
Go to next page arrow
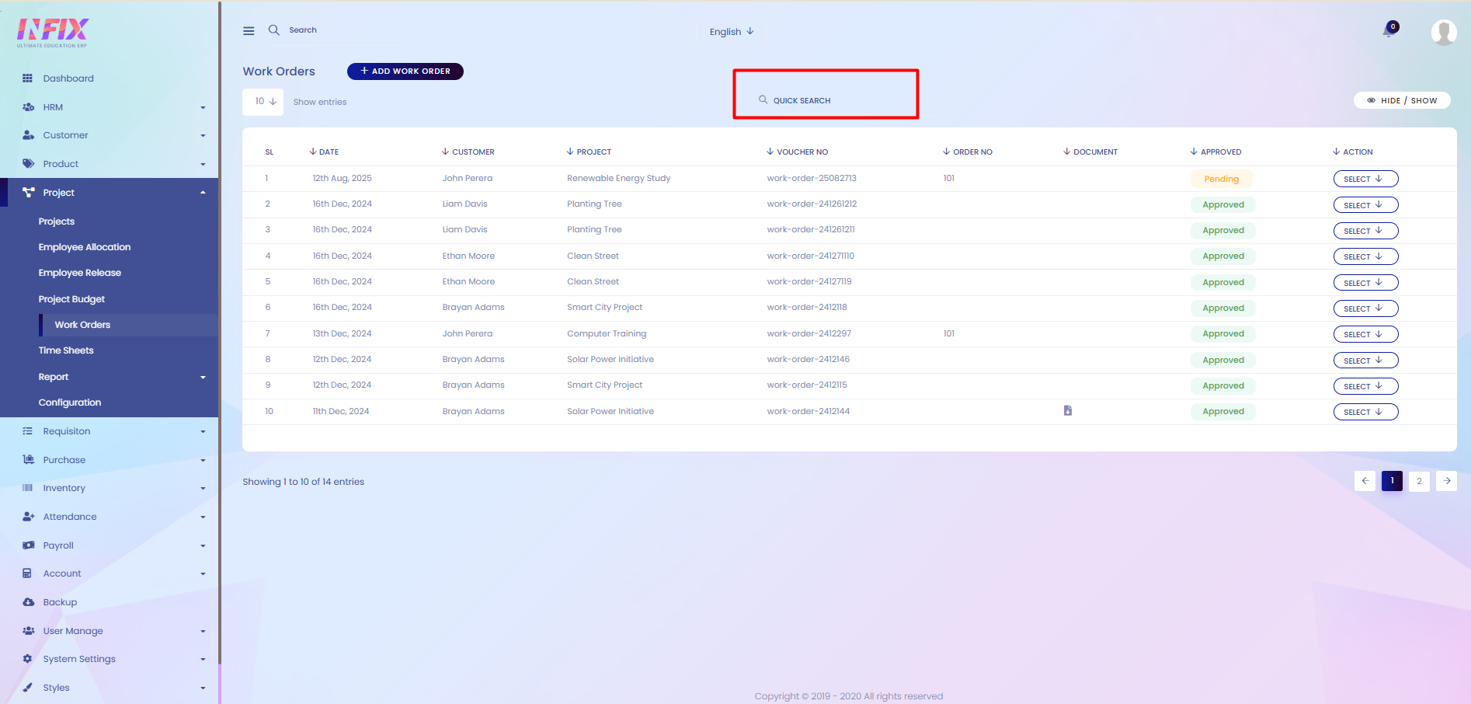pos(1446,481)
